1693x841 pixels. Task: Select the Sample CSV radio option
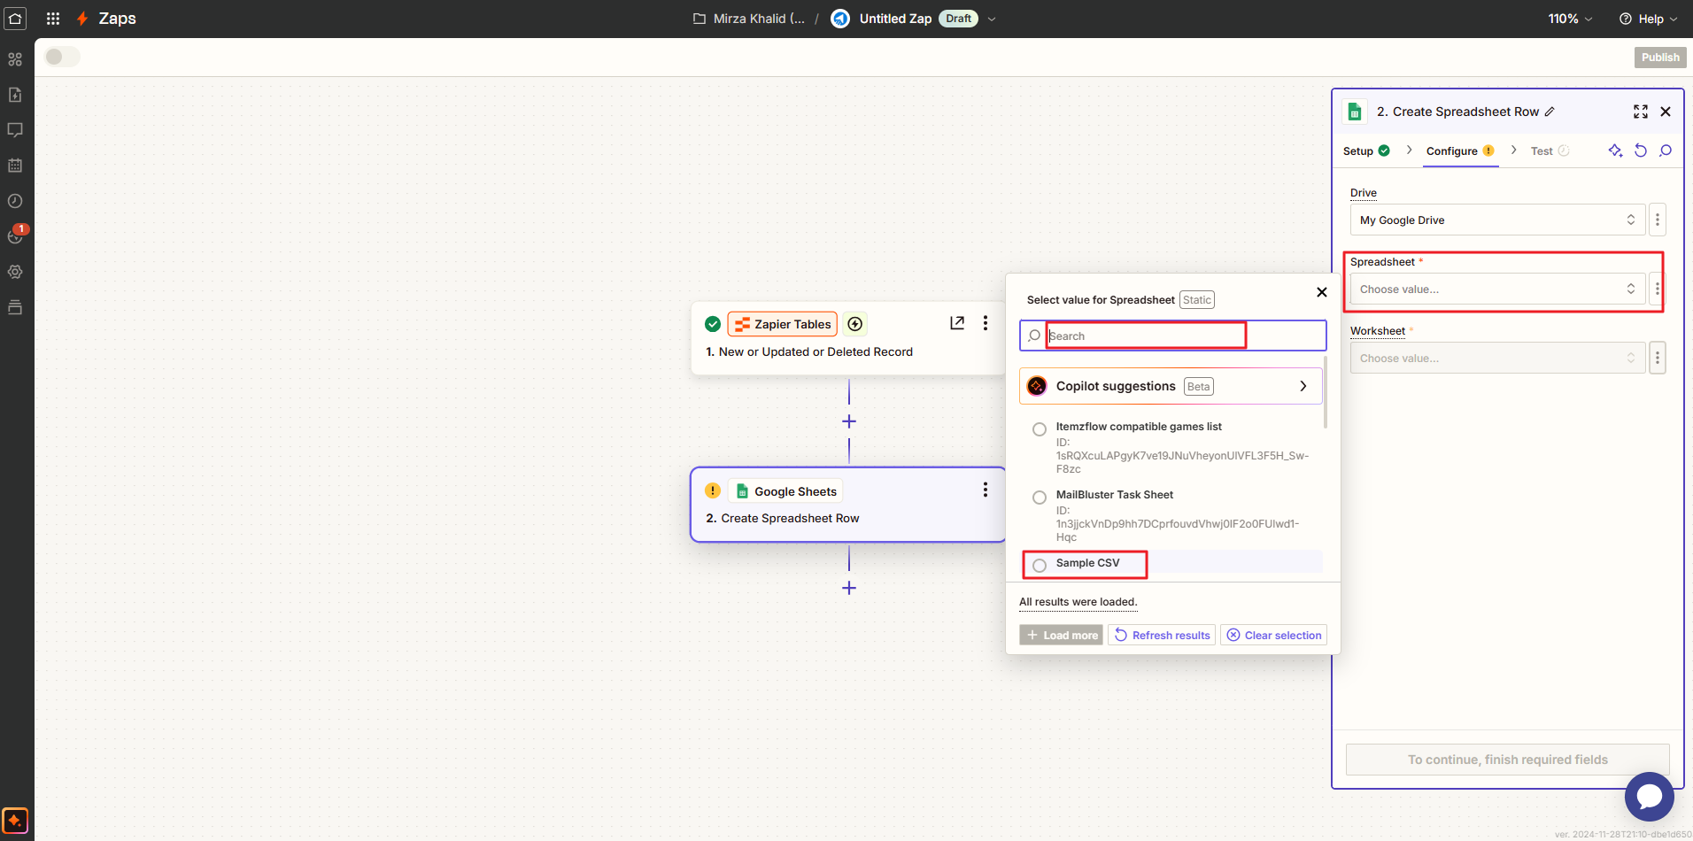pos(1040,565)
